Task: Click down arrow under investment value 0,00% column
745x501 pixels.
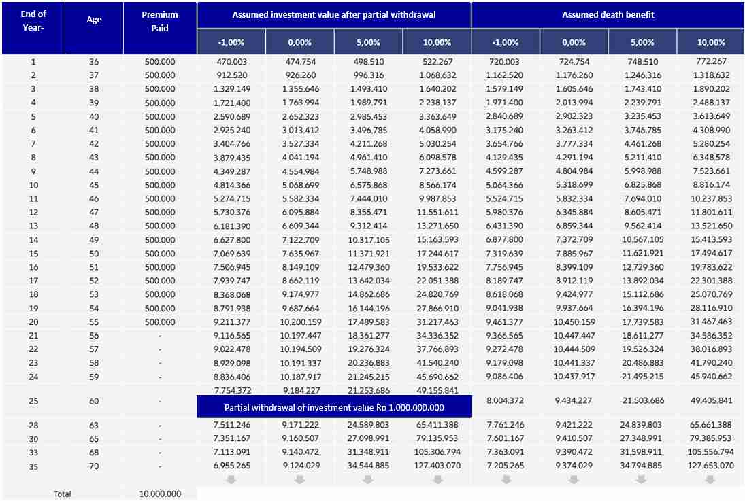Action: (x=300, y=479)
